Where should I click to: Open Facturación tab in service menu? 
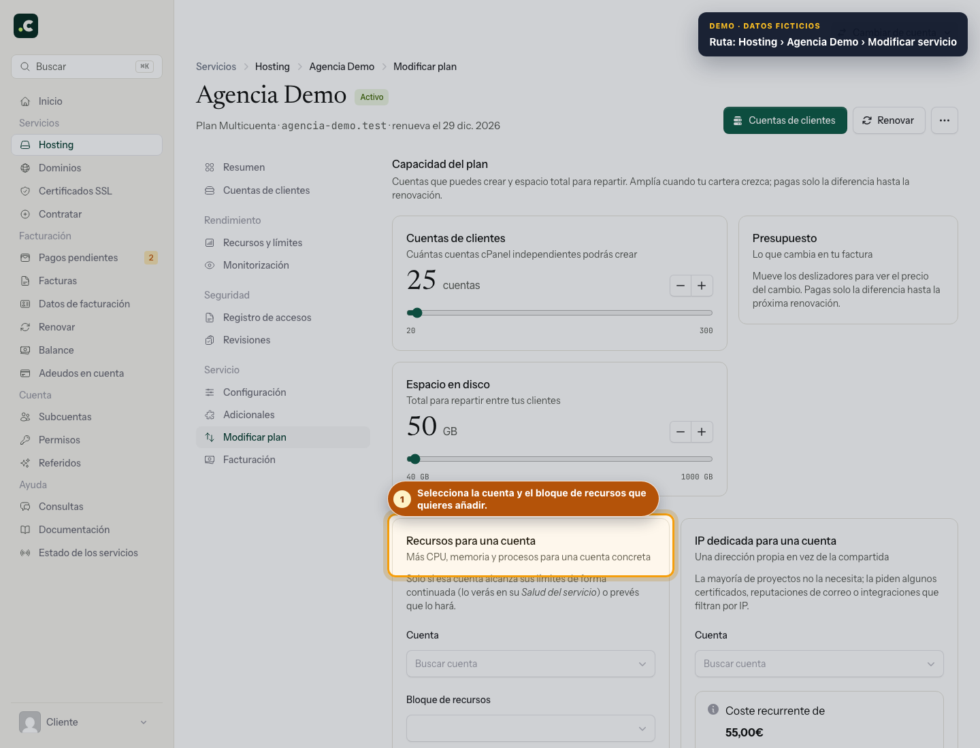[x=283, y=460]
